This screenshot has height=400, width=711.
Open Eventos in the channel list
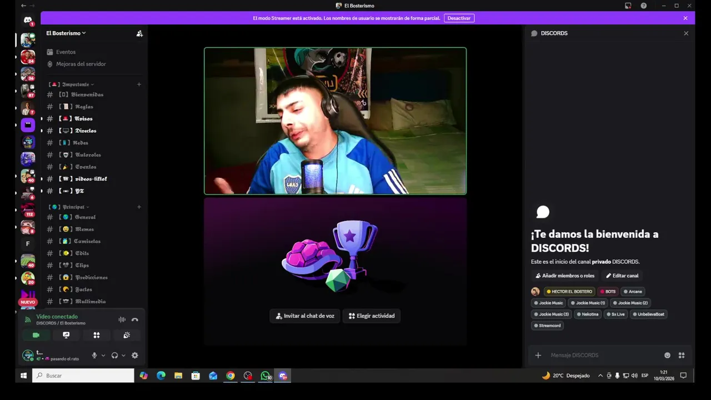point(66,52)
